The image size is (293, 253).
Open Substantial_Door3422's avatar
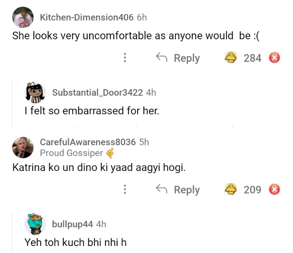[36, 92]
